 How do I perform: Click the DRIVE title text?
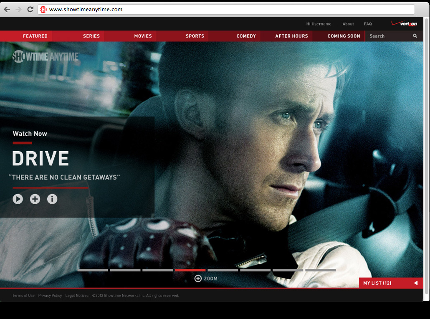click(x=40, y=158)
